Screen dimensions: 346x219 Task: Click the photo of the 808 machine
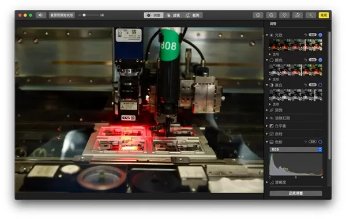139,110
